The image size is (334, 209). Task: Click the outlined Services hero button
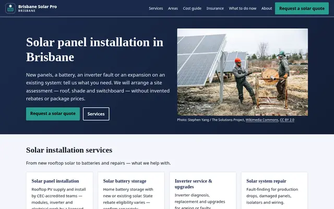point(96,114)
